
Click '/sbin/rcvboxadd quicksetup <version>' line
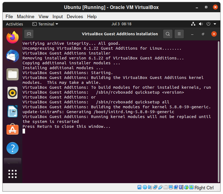[x=140, y=92]
